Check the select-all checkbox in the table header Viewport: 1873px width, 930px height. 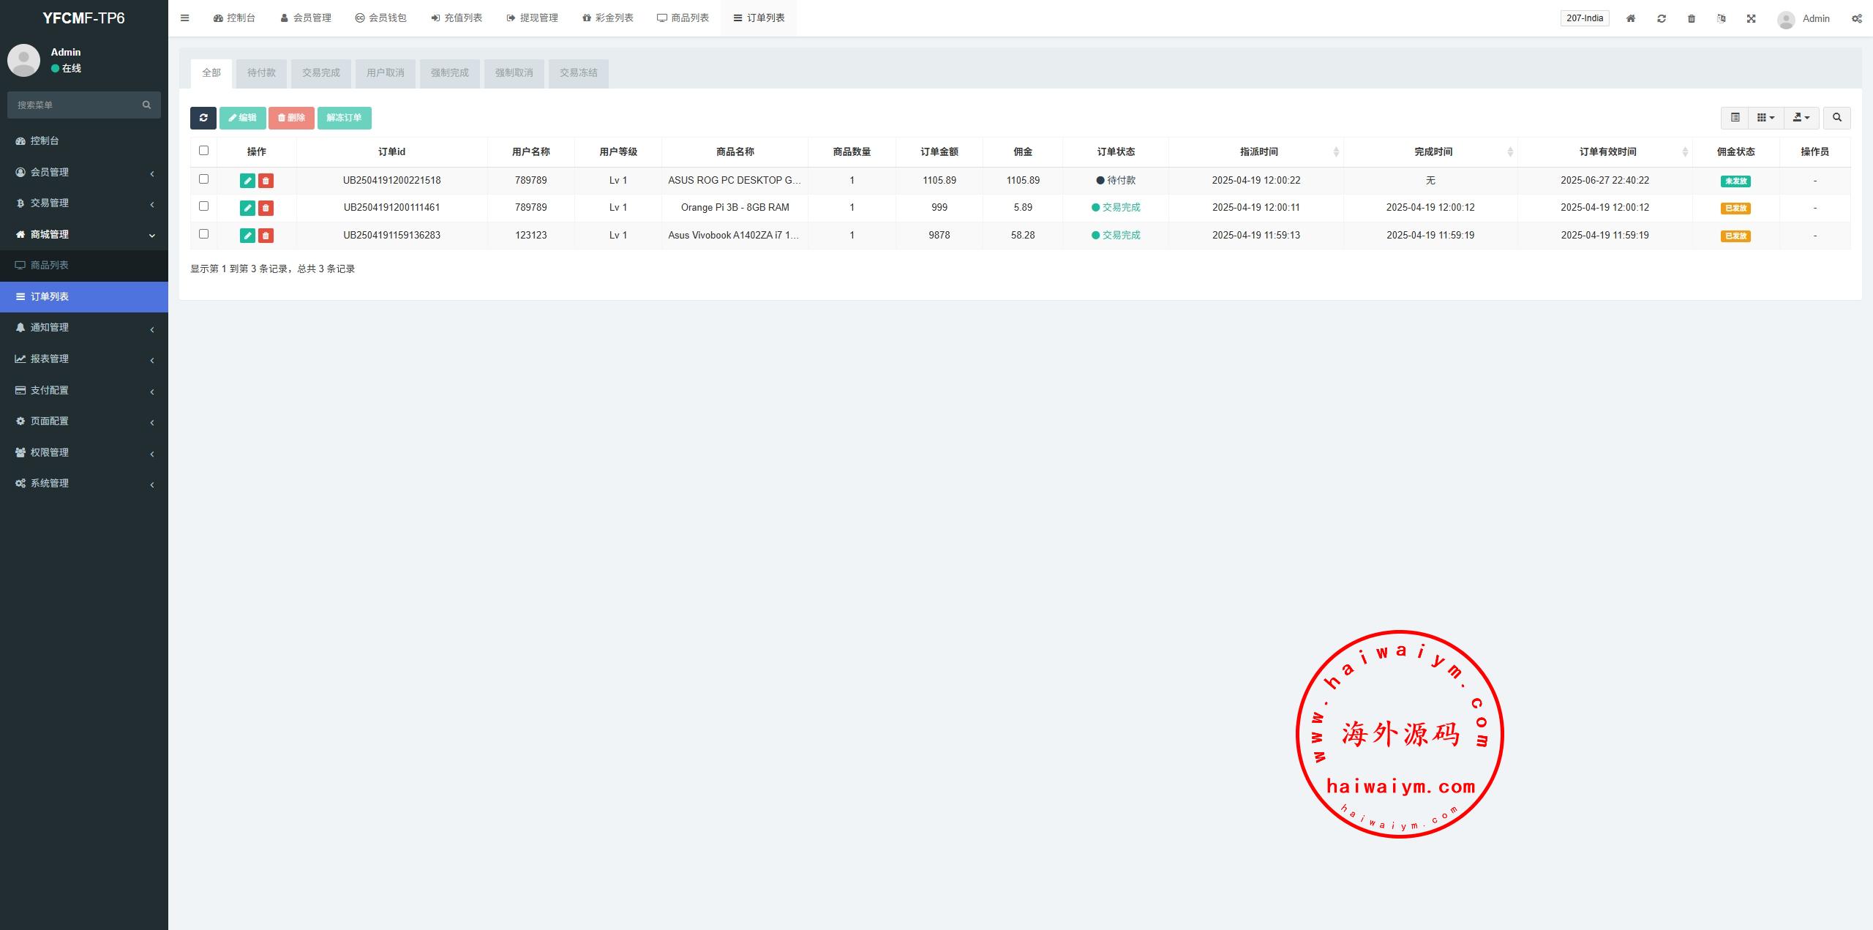(x=203, y=151)
